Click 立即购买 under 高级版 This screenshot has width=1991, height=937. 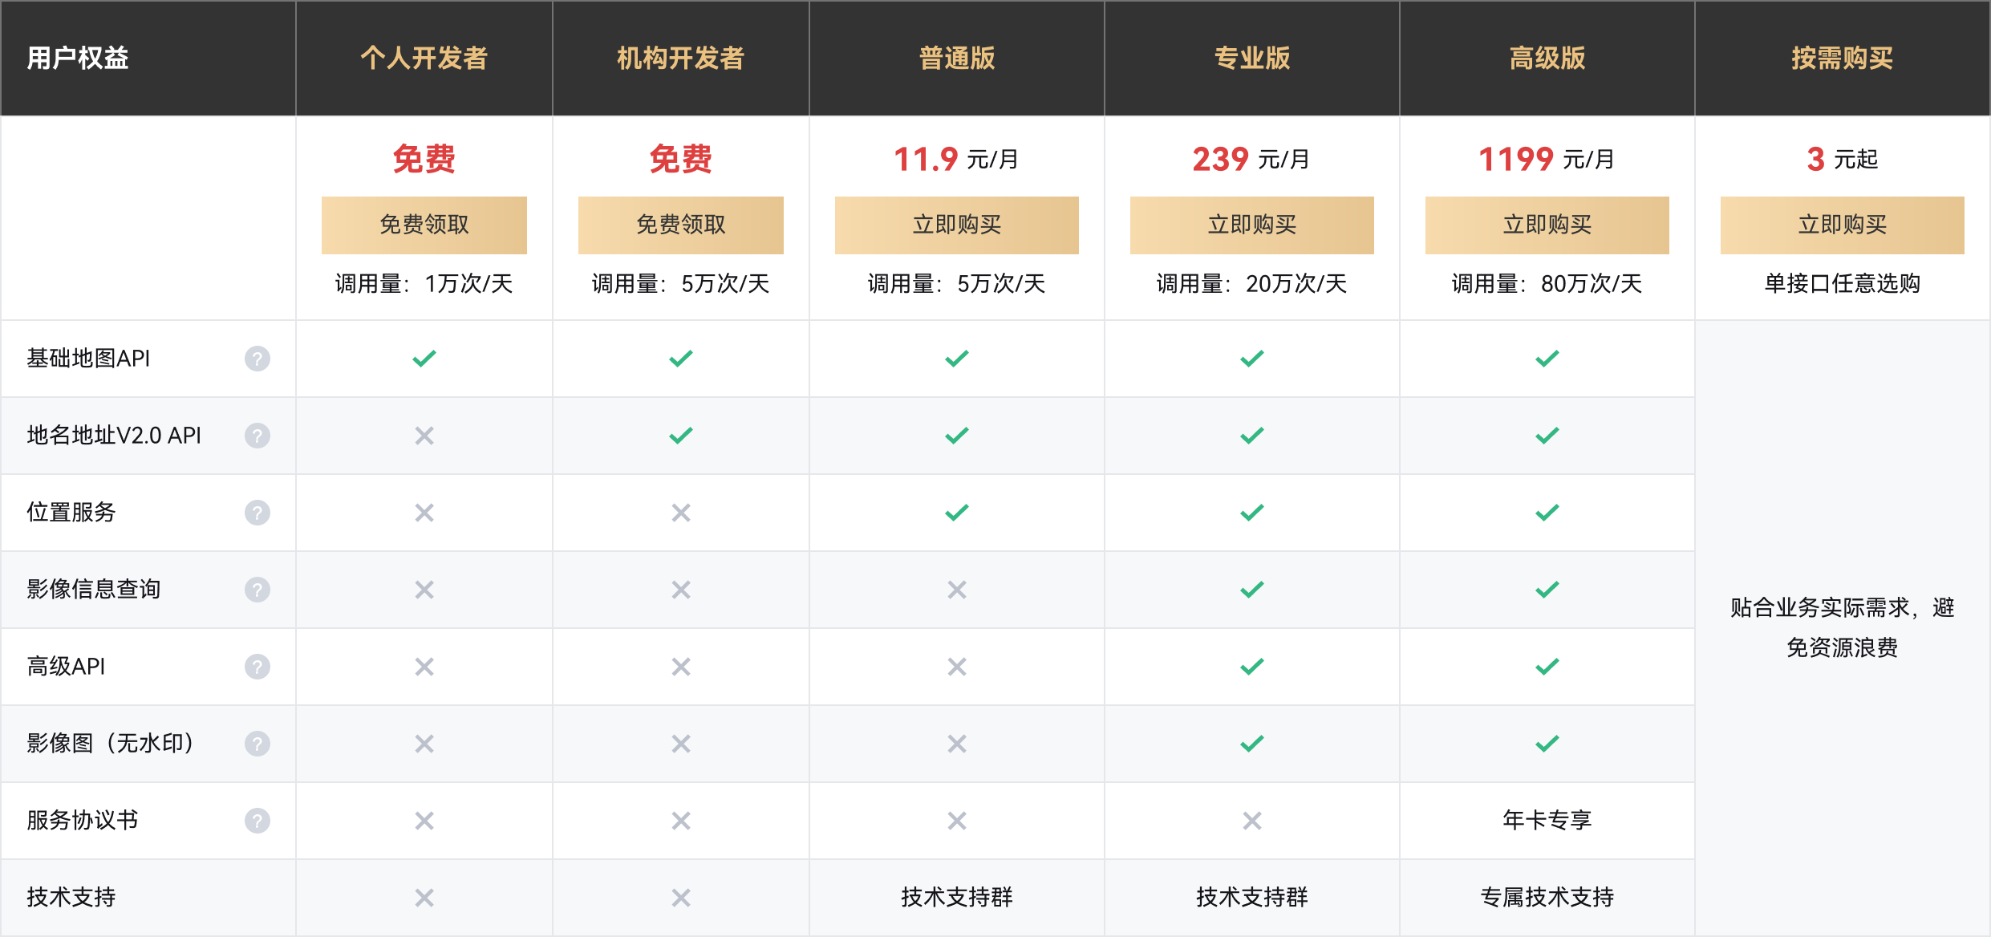[1547, 225]
